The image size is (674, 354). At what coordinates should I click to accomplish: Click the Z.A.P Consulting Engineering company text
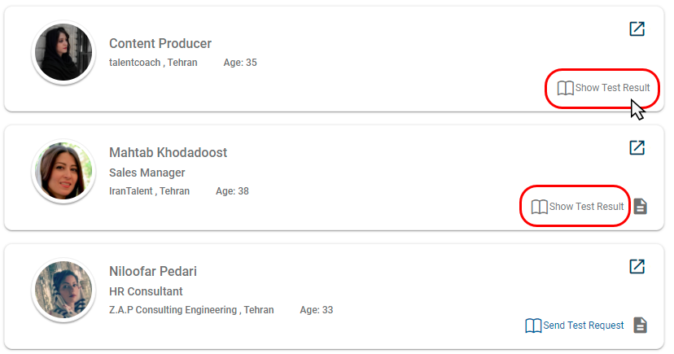(x=173, y=310)
